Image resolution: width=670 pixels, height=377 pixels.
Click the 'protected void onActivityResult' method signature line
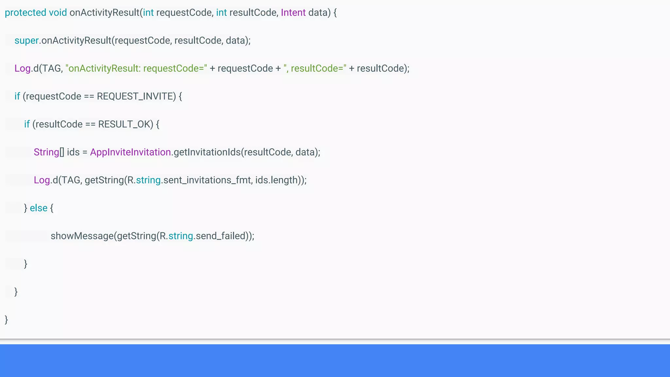click(171, 13)
